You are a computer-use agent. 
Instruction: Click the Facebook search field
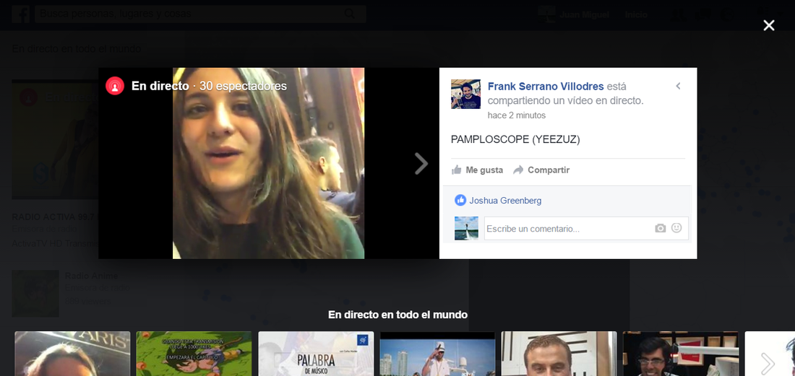coord(200,14)
